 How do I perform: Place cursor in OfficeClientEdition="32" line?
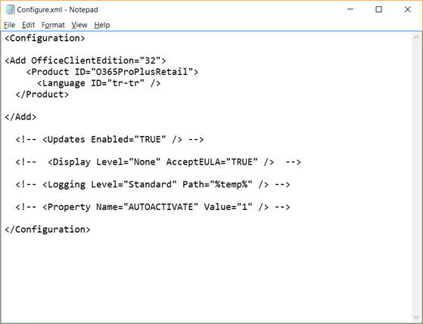click(86, 60)
